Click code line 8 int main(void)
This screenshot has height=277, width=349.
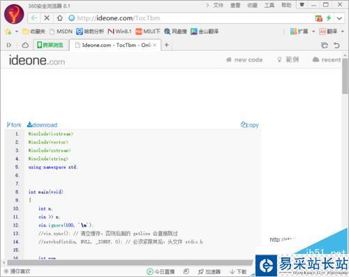click(45, 192)
